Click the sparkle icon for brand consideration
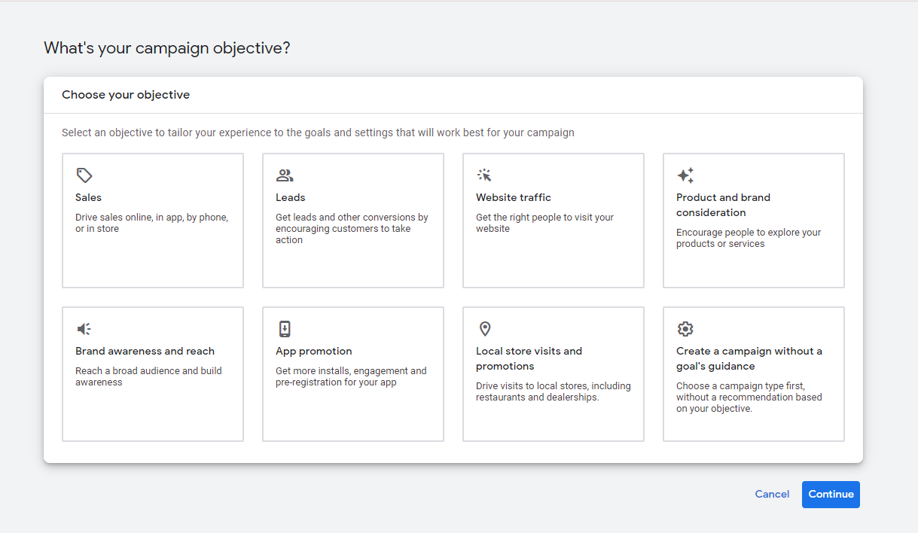918x533 pixels. coord(685,175)
